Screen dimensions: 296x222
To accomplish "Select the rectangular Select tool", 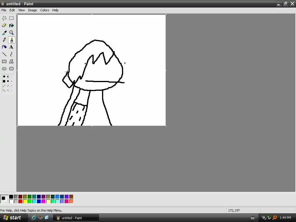I will click(x=12, y=18).
